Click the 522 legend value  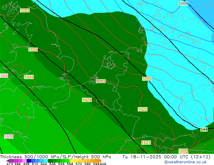pos(44,164)
